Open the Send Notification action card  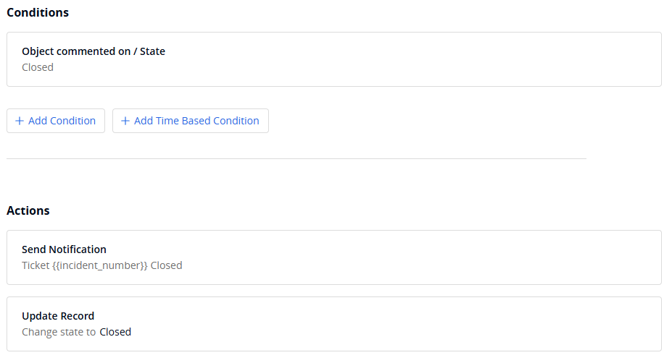(x=333, y=257)
